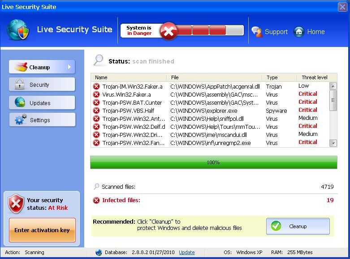Sort list by Type column header
This screenshot has width=350, height=259.
coord(280,77)
